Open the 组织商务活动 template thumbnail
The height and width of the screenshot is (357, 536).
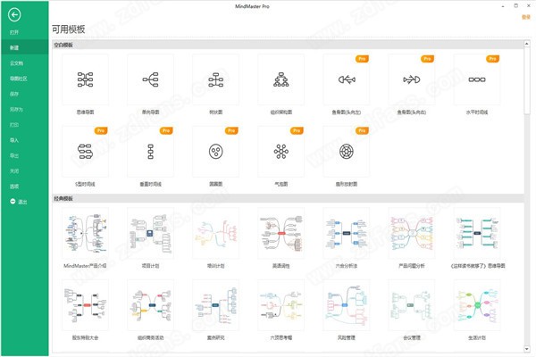[150, 305]
